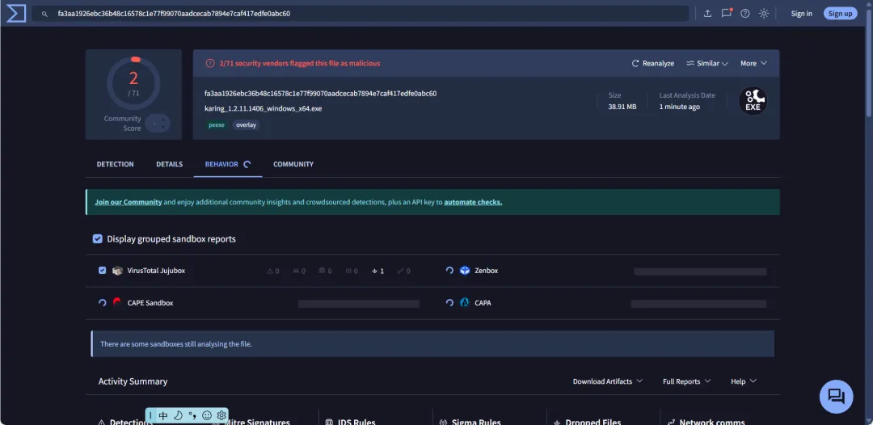Viewport: 873px width, 425px height.
Task: Click the VirusTotal Jujubox label
Action: (156, 271)
